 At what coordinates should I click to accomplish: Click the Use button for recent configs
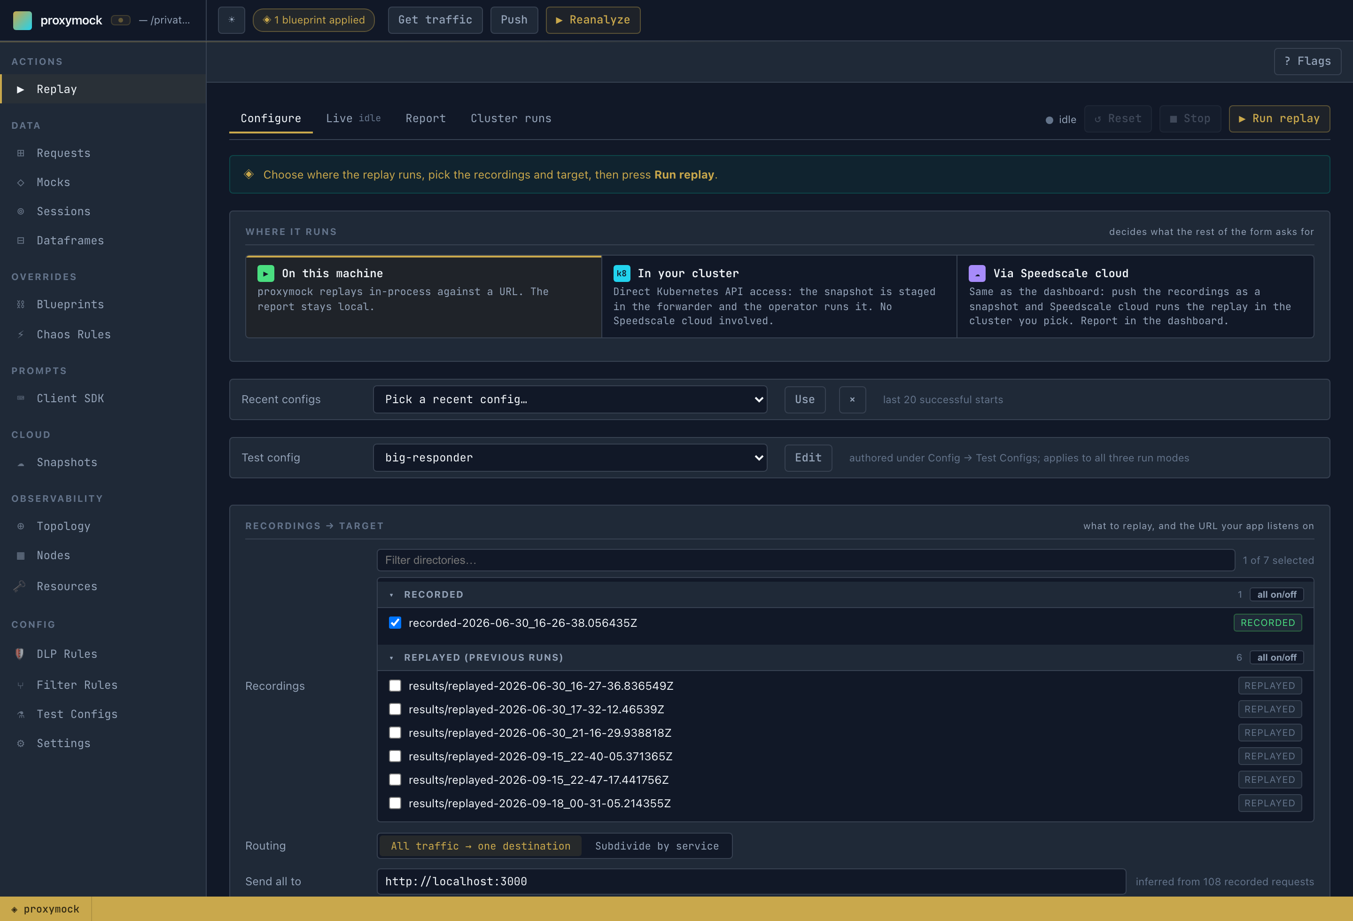[x=805, y=399]
